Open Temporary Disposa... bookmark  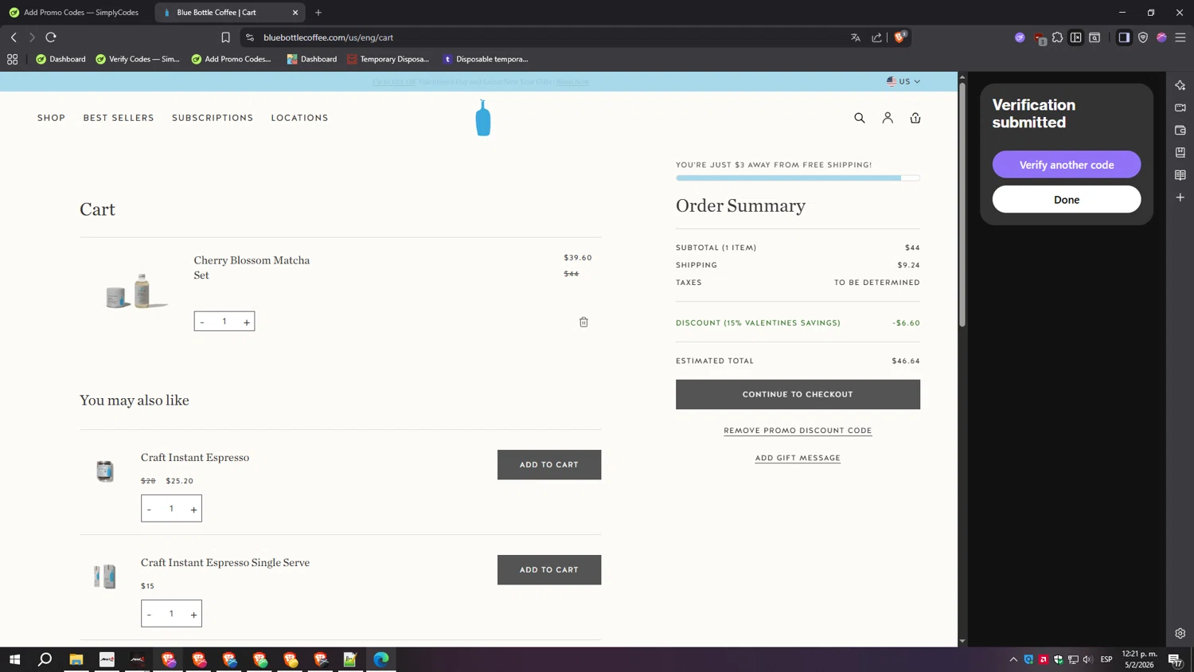[x=388, y=59]
